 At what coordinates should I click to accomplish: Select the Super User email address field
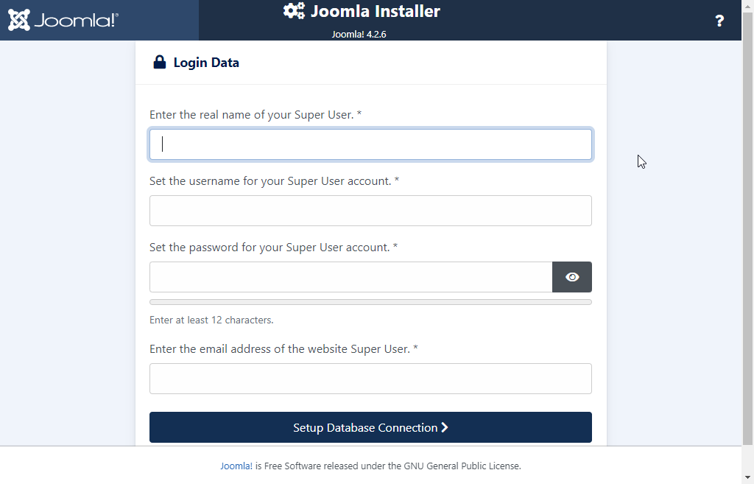(371, 379)
